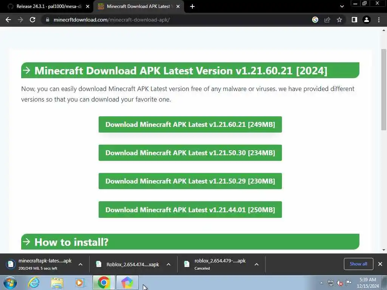Select the Chrome taskbar icon
The image size is (387, 290).
(x=104, y=282)
